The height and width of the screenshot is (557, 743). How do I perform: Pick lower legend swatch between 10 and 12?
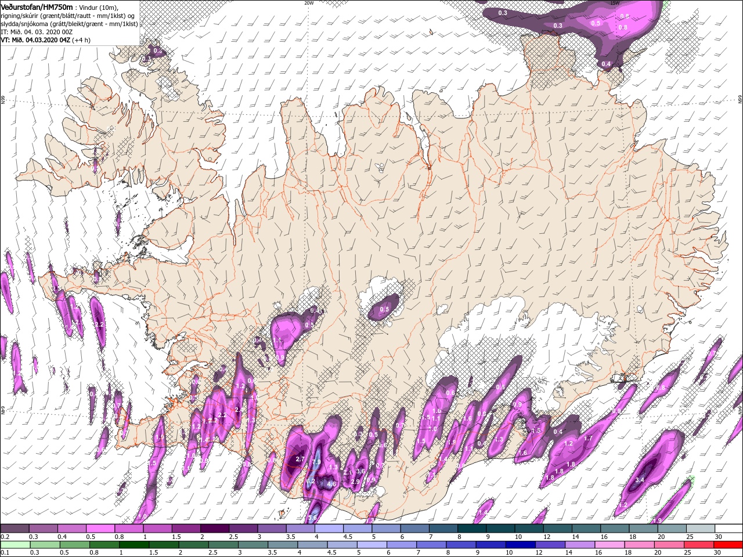click(x=520, y=545)
